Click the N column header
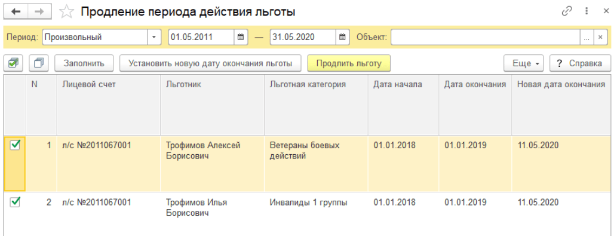The width and height of the screenshot is (614, 236). click(41, 105)
